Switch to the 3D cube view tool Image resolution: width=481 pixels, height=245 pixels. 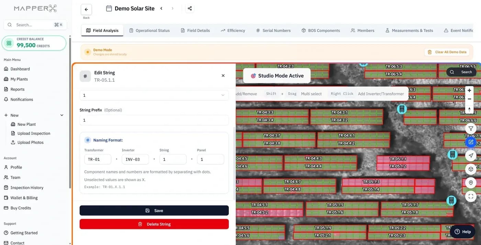coord(471,169)
